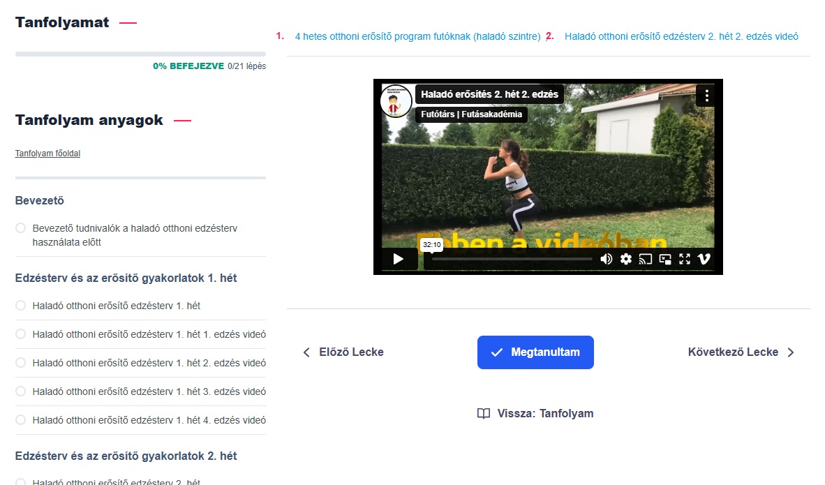The height and width of the screenshot is (485, 825).
Task: Open the Tanfolyam főoldal link
Action: (47, 154)
